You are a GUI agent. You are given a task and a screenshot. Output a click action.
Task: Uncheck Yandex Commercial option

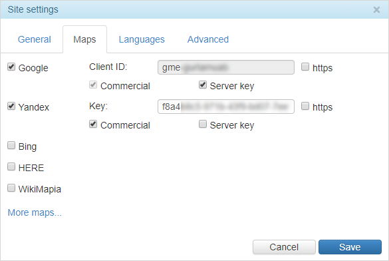click(93, 124)
